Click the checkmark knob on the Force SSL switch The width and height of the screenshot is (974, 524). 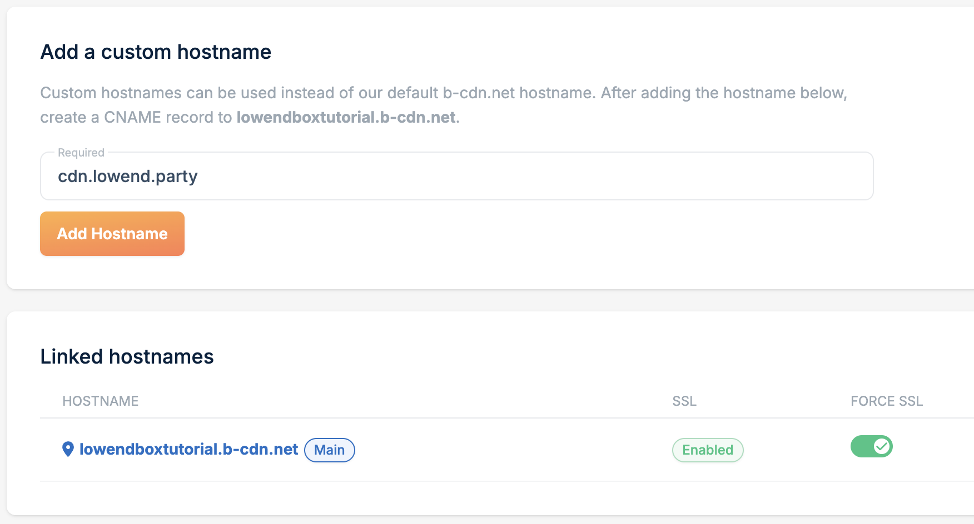(x=881, y=446)
